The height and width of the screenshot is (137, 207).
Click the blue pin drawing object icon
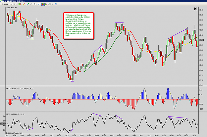27,4
